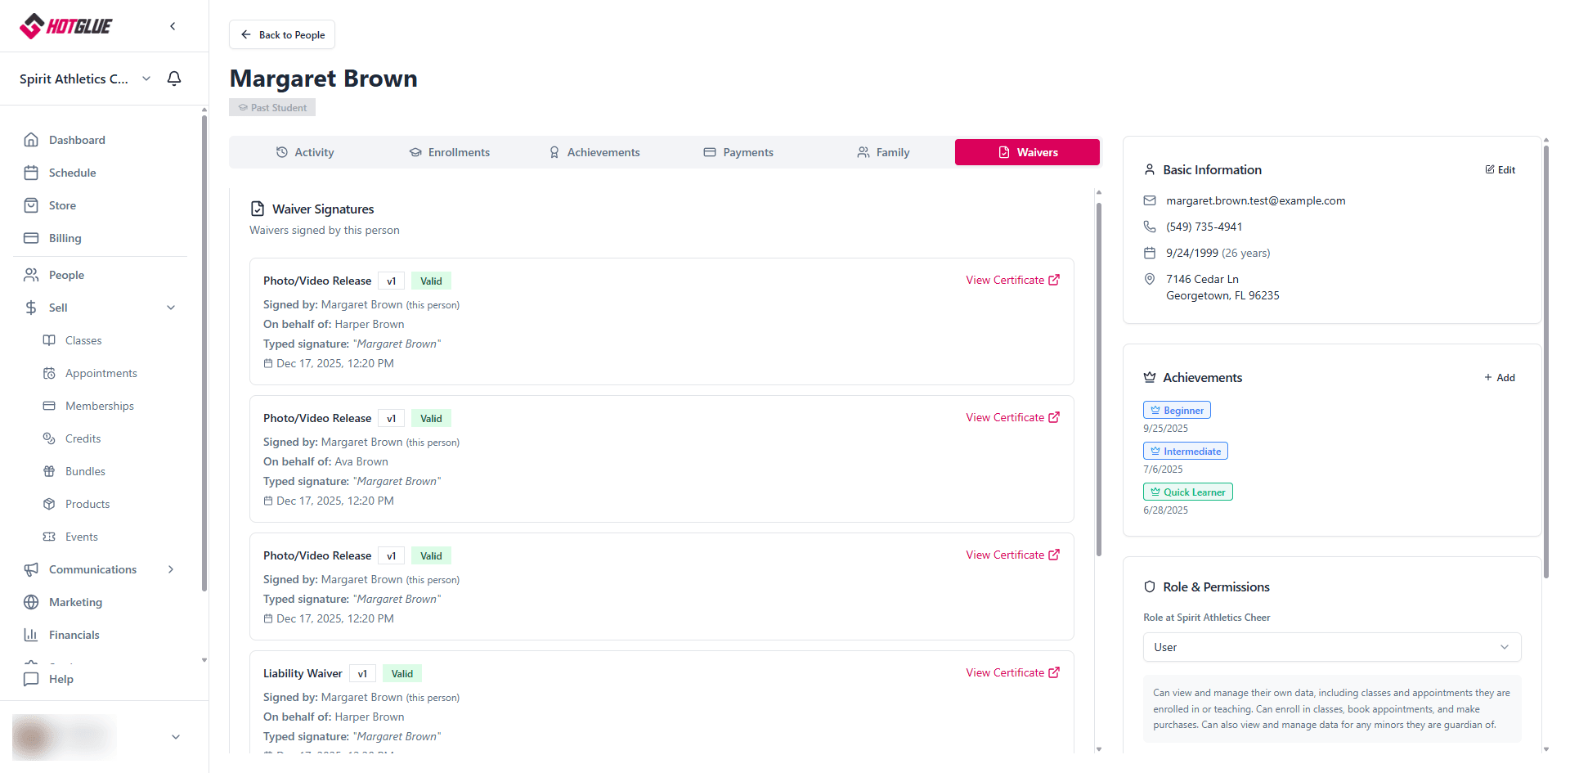Open the Dashboard from the sidebar
This screenshot has height=773, width=1570.
point(77,140)
